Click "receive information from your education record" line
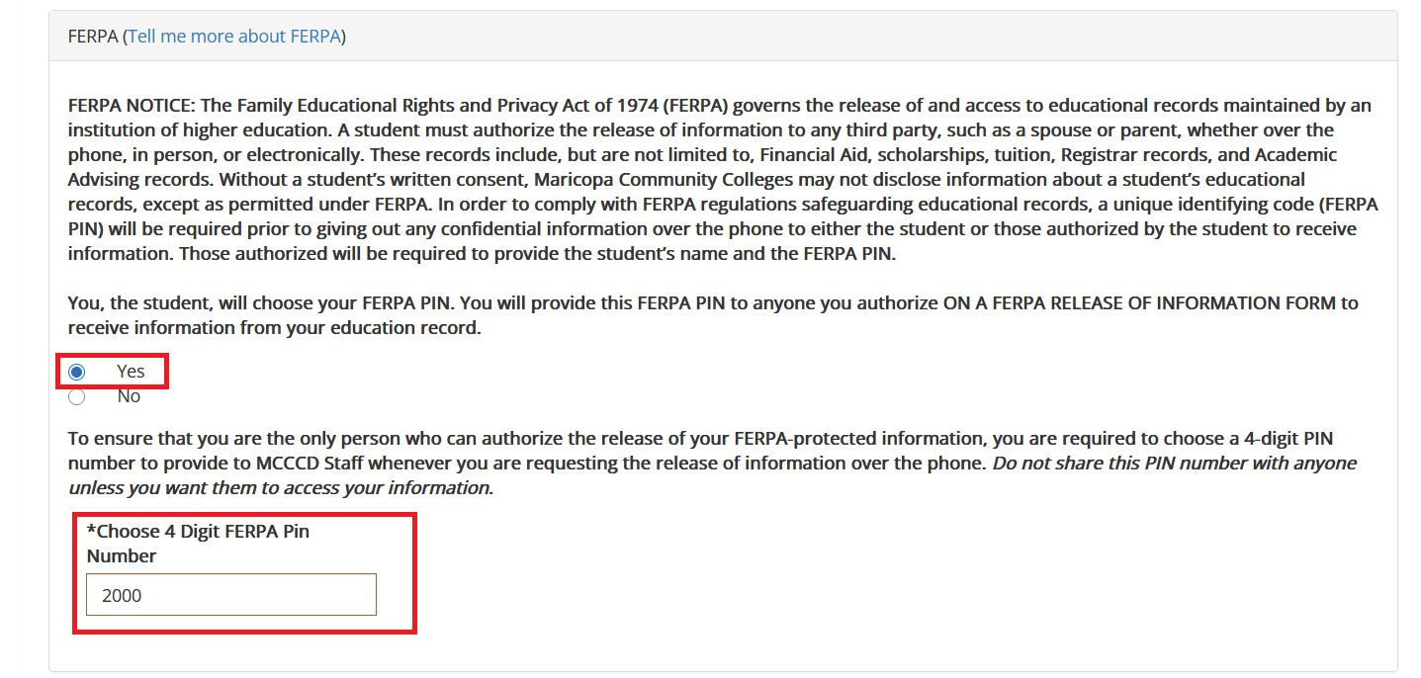The width and height of the screenshot is (1421, 678). 274,327
